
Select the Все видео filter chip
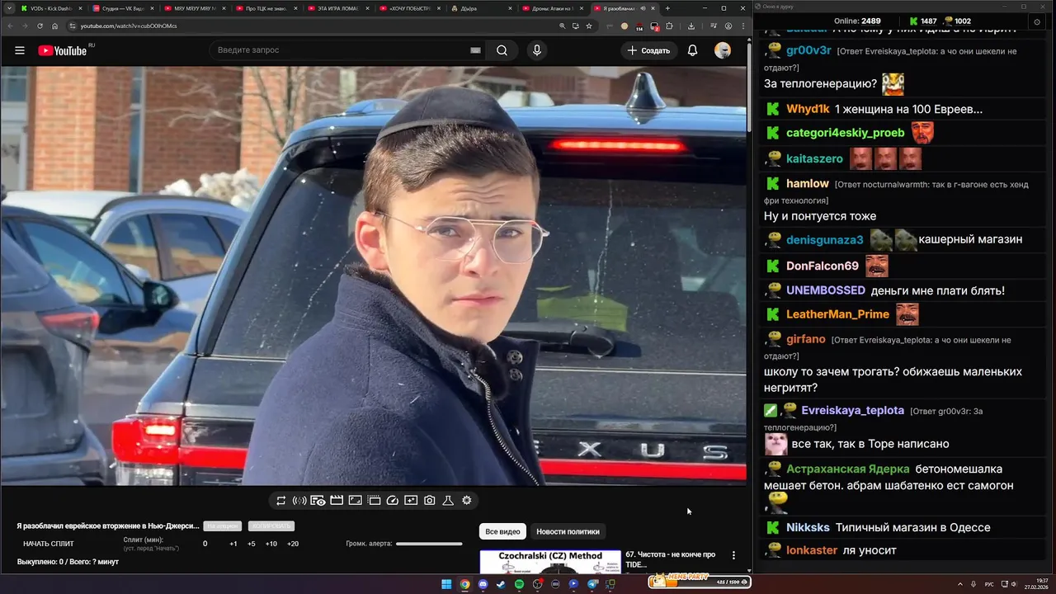tap(502, 531)
